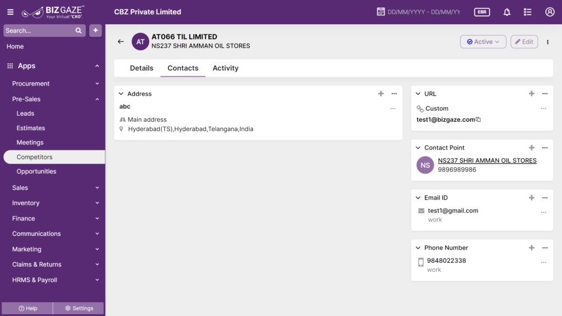Open URL section more options
This screenshot has height=316, width=562.
[x=545, y=93]
